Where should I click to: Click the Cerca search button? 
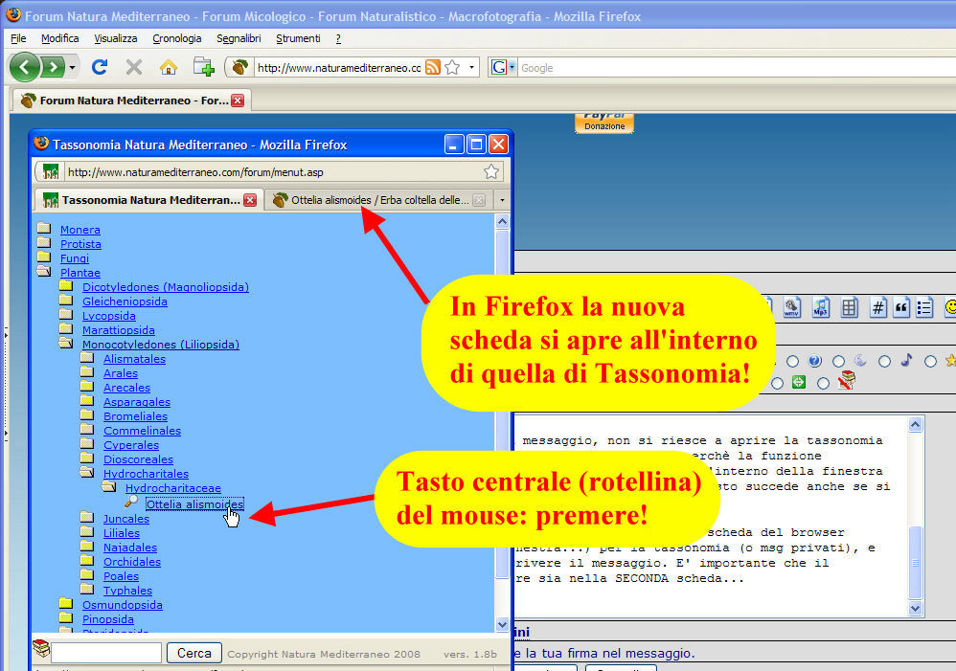point(193,653)
